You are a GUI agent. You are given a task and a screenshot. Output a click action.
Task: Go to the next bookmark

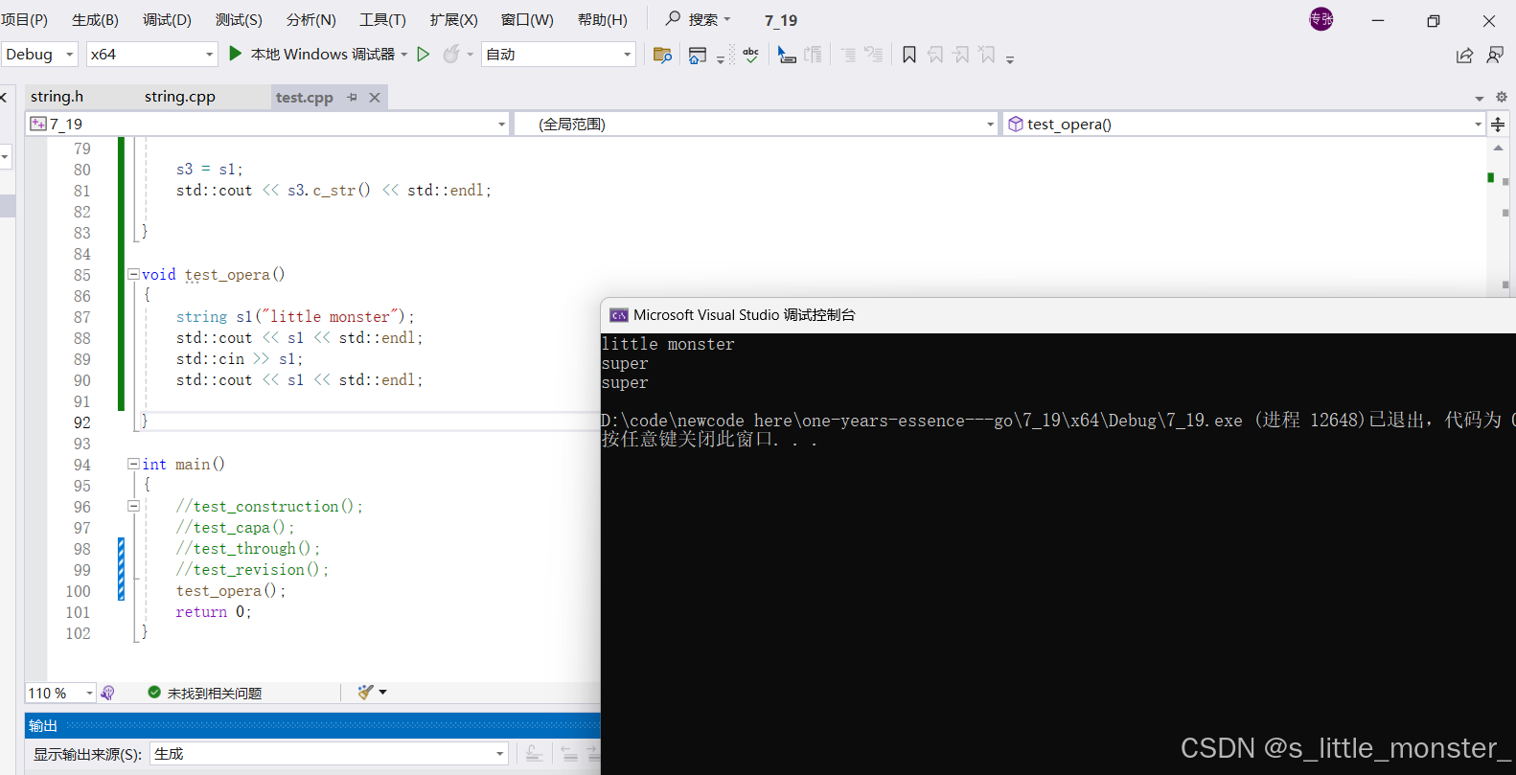coord(961,55)
